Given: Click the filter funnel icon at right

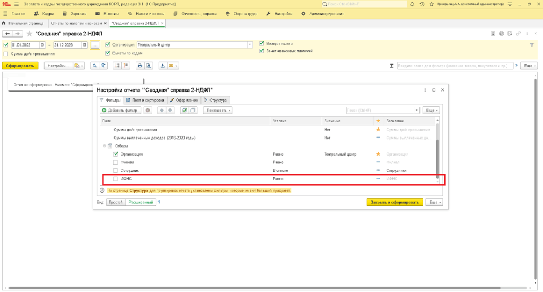Looking at the screenshot, I should (532, 45).
